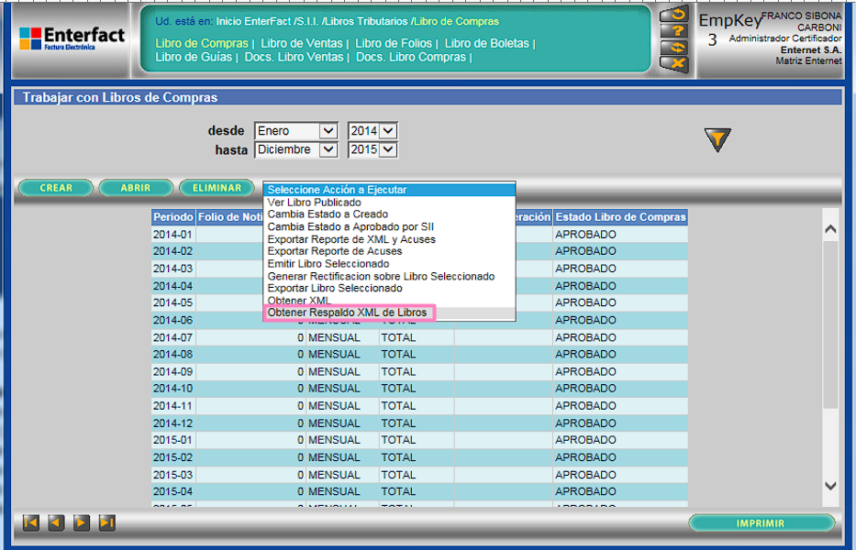Select 'Ver Libro Publicado' action
The image size is (856, 550).
[314, 203]
